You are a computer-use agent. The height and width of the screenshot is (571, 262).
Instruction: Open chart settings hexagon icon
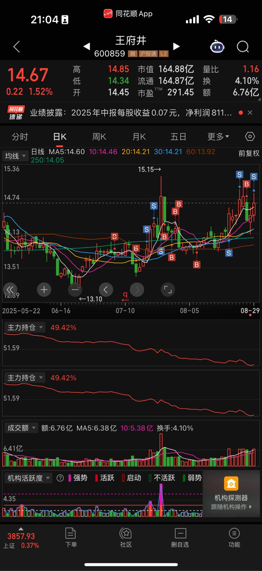pos(250,137)
